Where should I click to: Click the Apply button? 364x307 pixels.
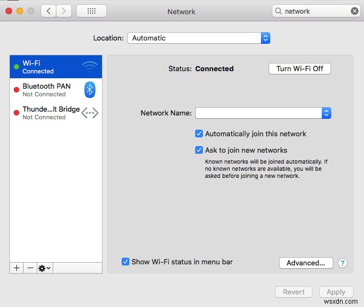336,292
